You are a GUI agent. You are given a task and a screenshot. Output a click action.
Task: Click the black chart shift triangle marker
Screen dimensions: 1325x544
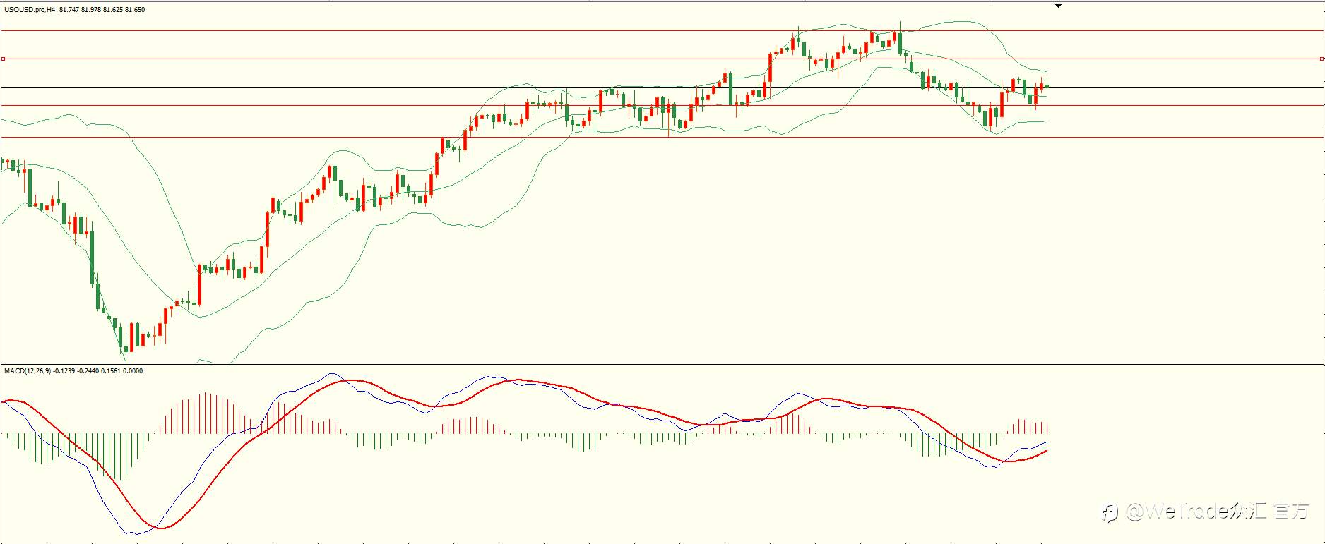coord(1058,6)
